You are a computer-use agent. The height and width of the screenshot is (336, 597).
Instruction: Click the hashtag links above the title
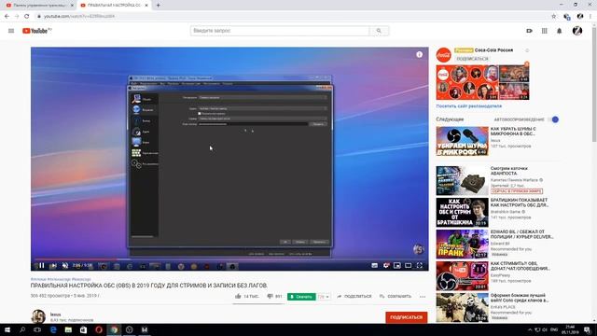(x=61, y=279)
